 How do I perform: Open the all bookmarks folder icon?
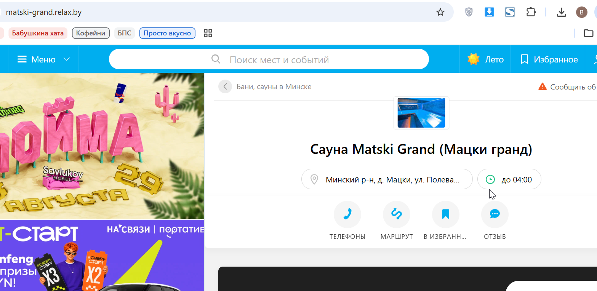click(x=589, y=33)
